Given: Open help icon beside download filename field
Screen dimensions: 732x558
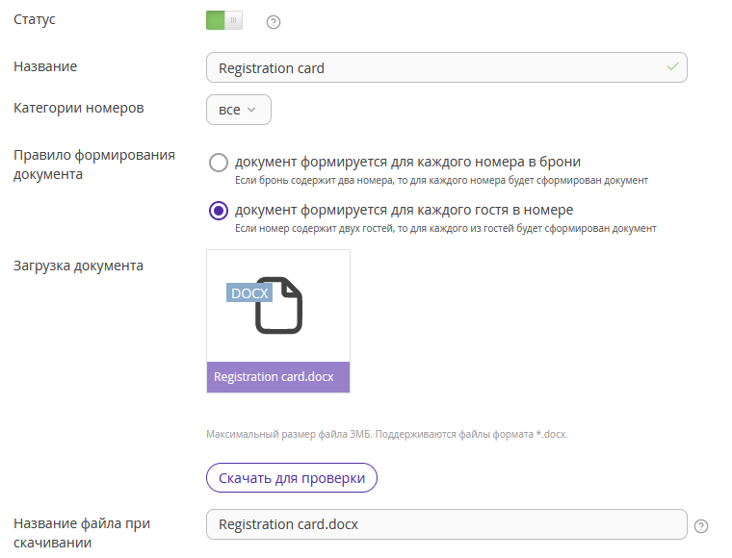Looking at the screenshot, I should click(x=701, y=526).
